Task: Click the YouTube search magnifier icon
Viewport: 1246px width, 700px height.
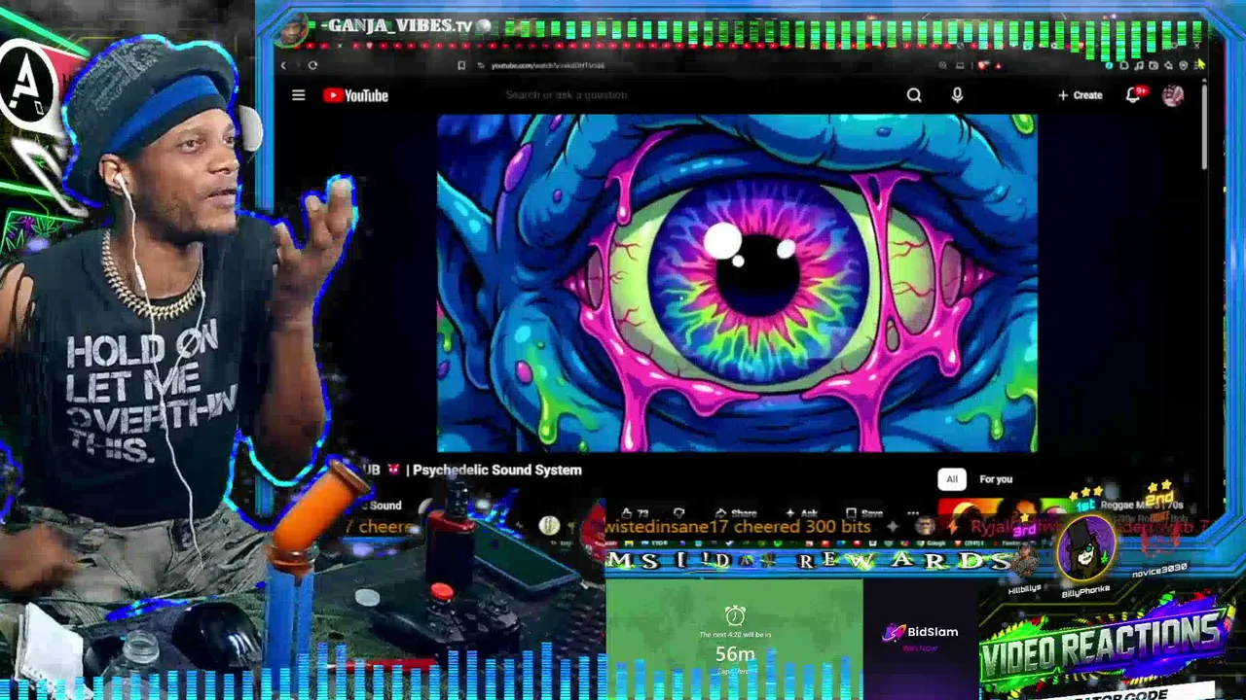Action: (x=914, y=95)
